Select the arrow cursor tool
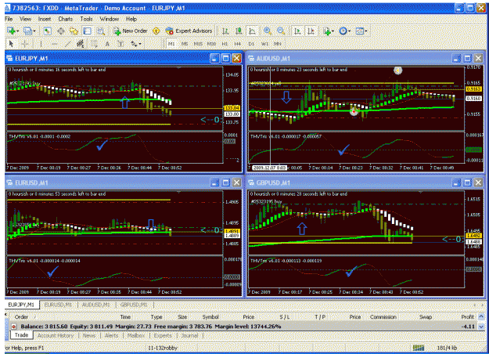 click(11, 44)
